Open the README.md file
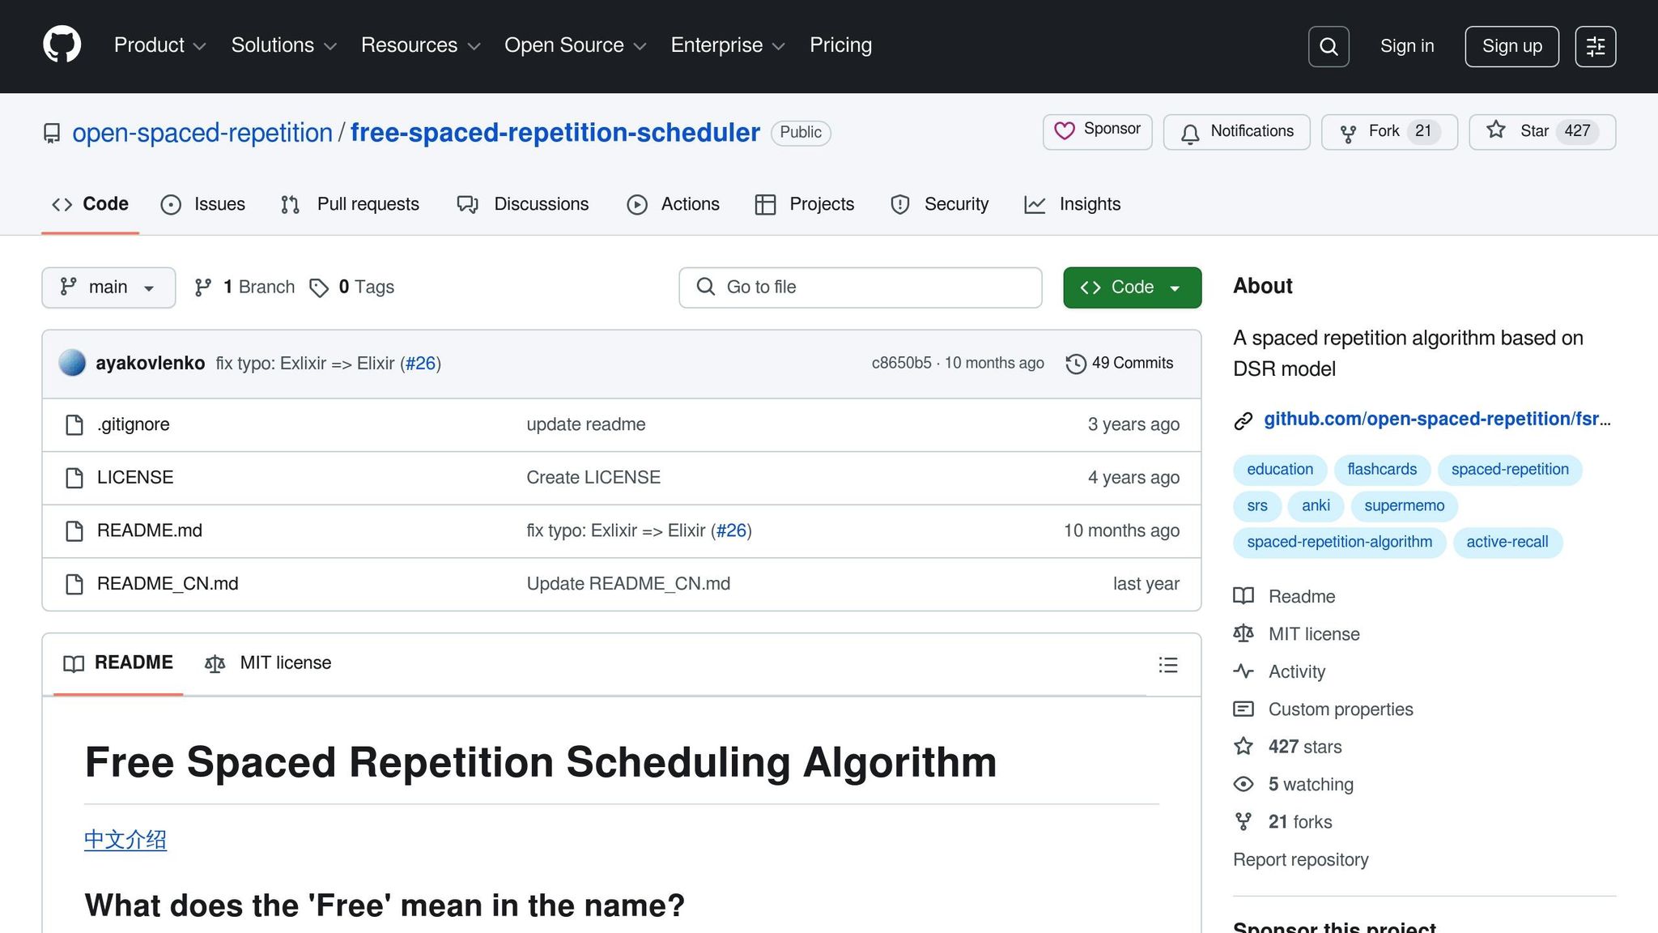The height and width of the screenshot is (933, 1658). 150,530
